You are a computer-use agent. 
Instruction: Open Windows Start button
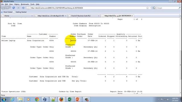pos(4,99)
